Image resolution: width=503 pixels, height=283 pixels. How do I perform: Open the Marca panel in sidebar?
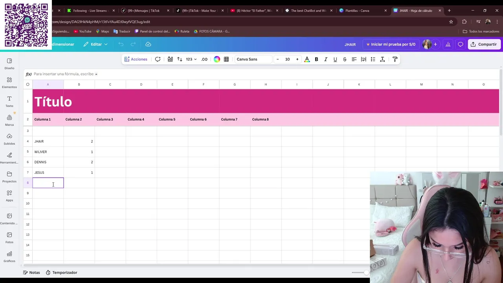tap(9, 120)
